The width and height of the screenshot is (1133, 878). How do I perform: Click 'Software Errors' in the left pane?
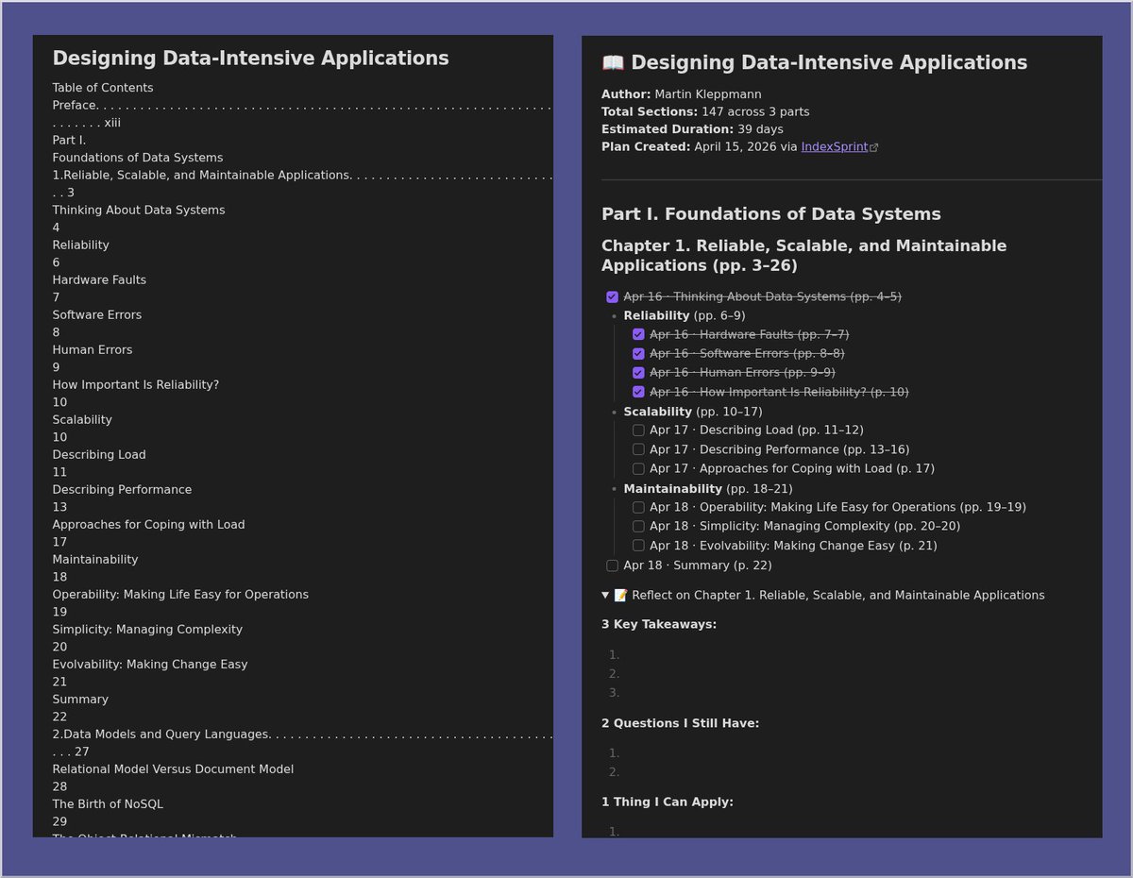coord(97,314)
